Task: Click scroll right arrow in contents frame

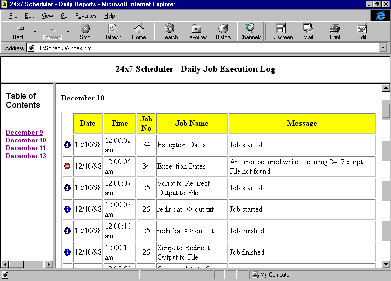Action: pyautogui.click(x=49, y=264)
